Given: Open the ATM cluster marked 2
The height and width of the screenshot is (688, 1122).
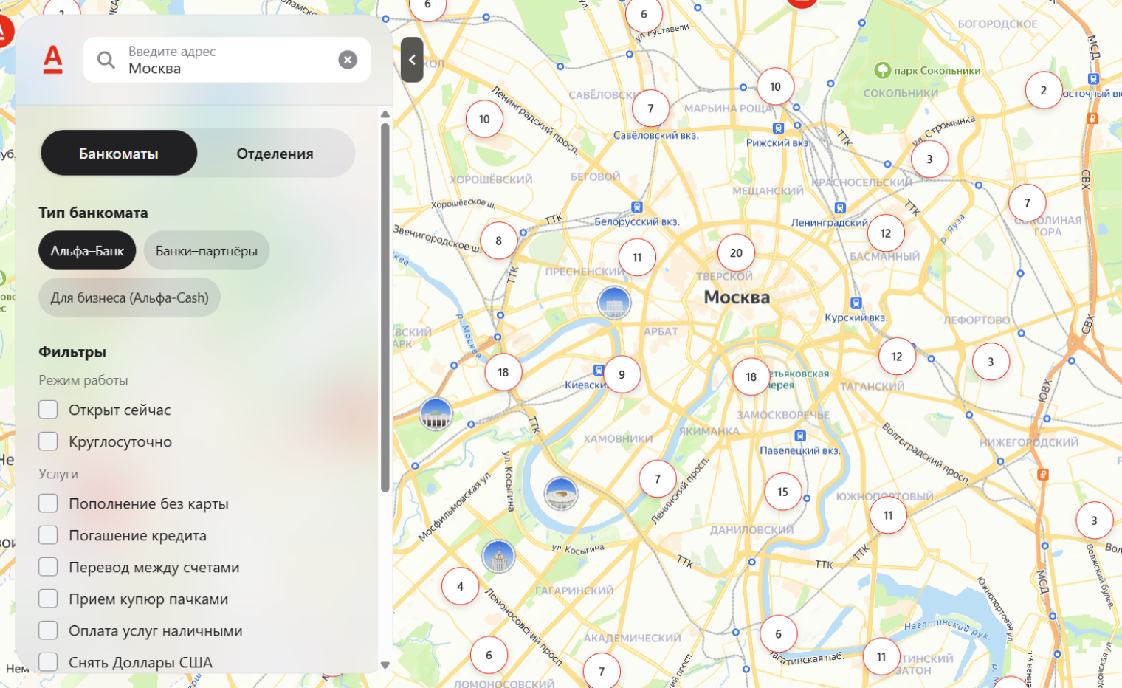Looking at the screenshot, I should [x=1044, y=91].
